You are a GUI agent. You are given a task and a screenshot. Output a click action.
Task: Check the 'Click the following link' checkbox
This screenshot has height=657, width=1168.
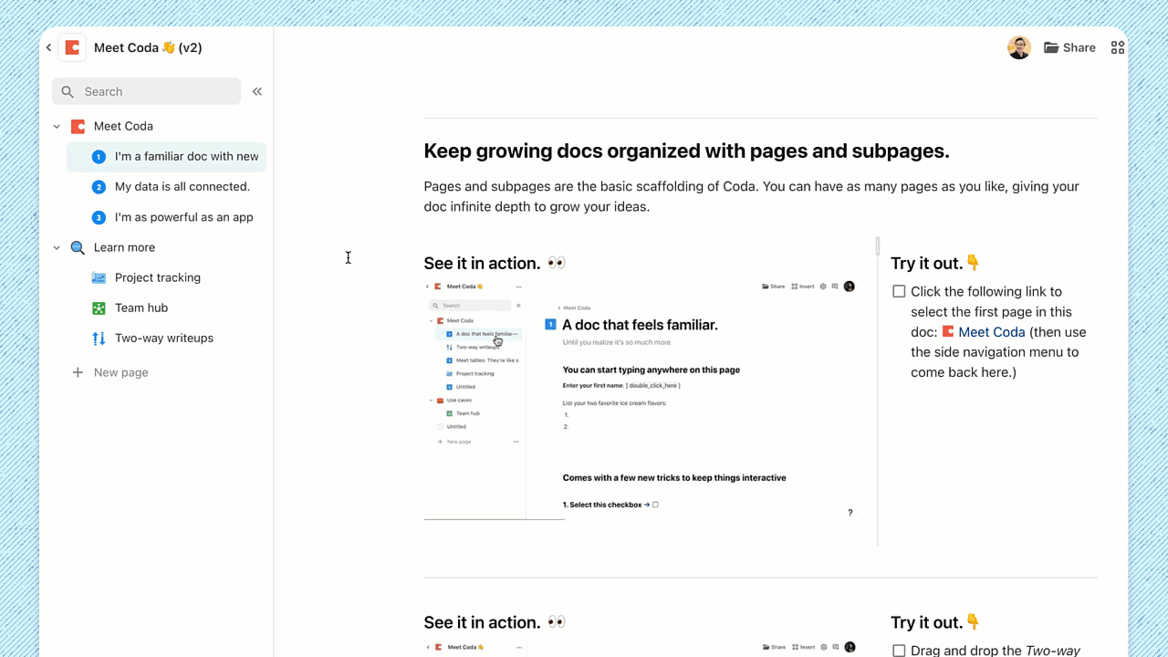coord(899,290)
